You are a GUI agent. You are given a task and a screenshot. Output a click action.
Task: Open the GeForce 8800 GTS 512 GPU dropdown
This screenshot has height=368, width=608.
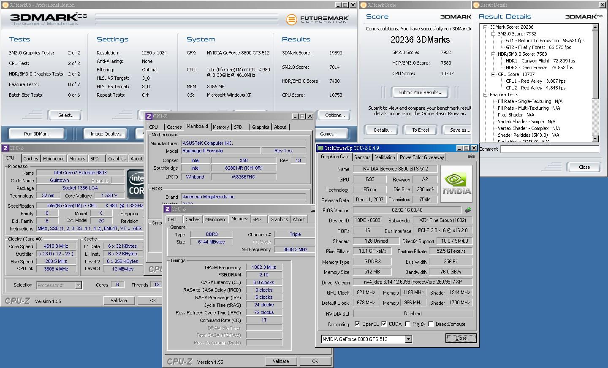click(x=408, y=339)
